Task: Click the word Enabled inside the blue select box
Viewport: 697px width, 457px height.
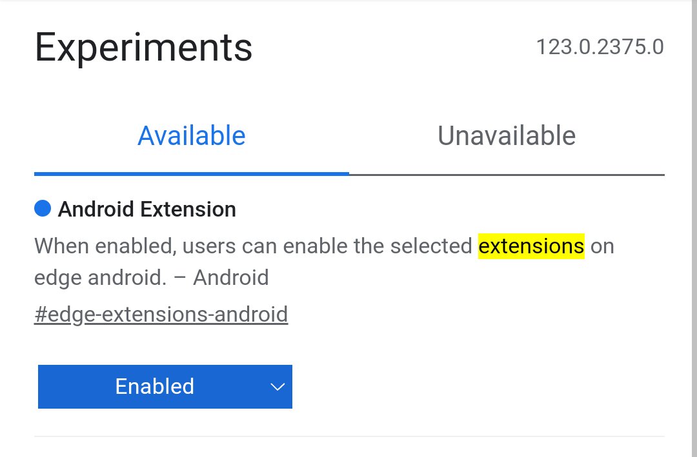Action: point(155,386)
